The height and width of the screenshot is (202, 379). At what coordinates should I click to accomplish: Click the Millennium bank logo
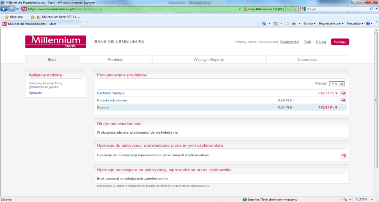56,42
